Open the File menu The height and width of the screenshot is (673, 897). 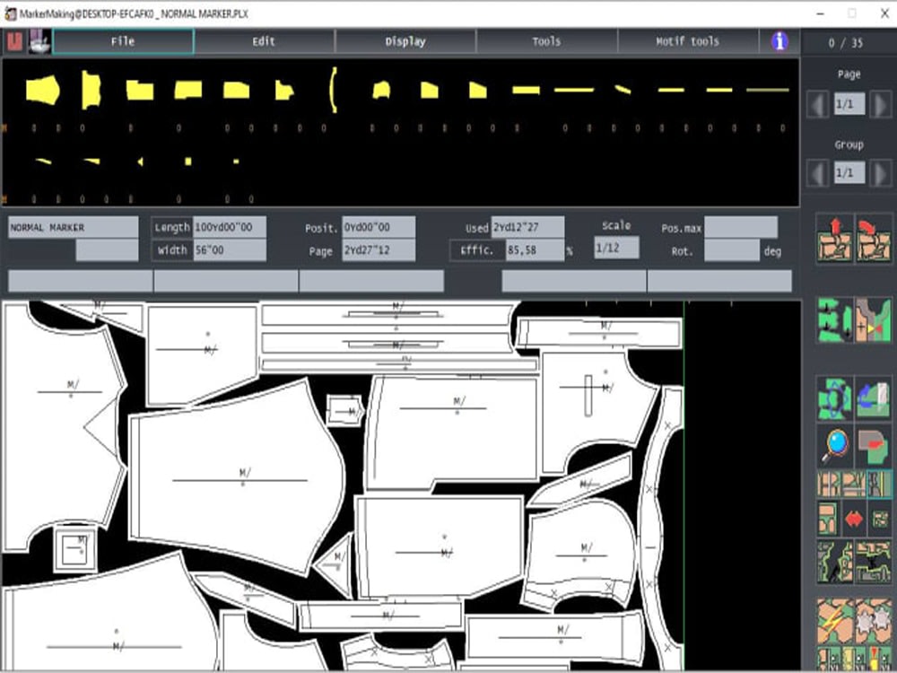pyautogui.click(x=121, y=40)
